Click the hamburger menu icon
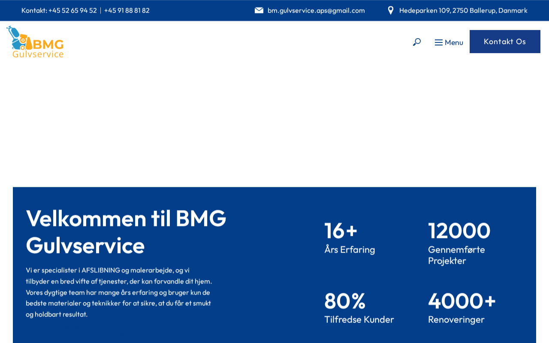 coord(438,42)
